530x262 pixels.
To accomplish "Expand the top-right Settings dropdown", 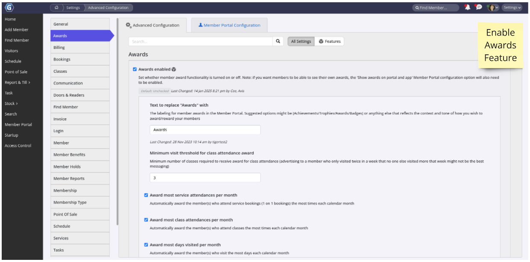I will (x=512, y=8).
